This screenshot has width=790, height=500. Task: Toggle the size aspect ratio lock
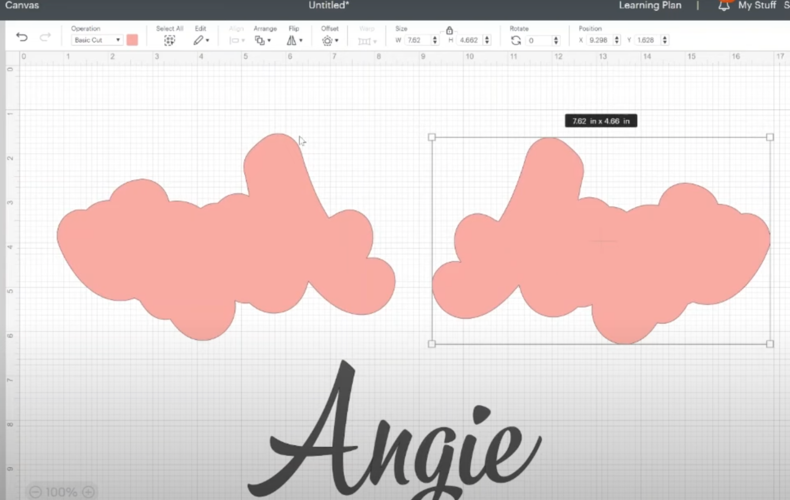pos(449,30)
